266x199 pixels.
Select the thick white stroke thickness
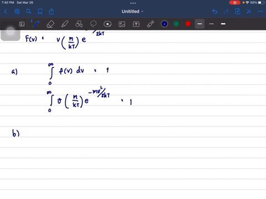[223, 24]
